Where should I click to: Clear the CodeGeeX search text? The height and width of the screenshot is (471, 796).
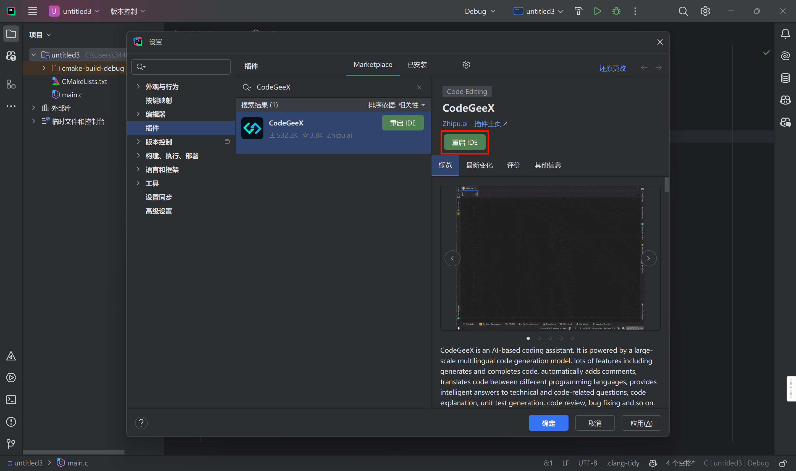[x=419, y=87]
